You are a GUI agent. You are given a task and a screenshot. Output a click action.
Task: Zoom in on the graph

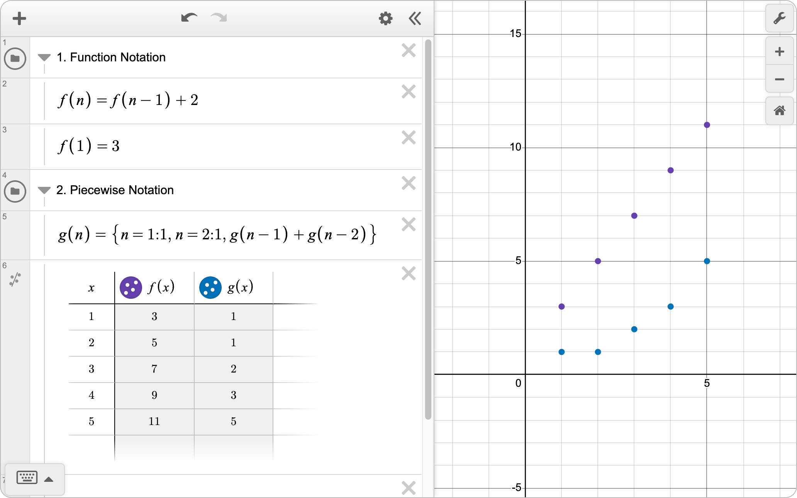779,51
